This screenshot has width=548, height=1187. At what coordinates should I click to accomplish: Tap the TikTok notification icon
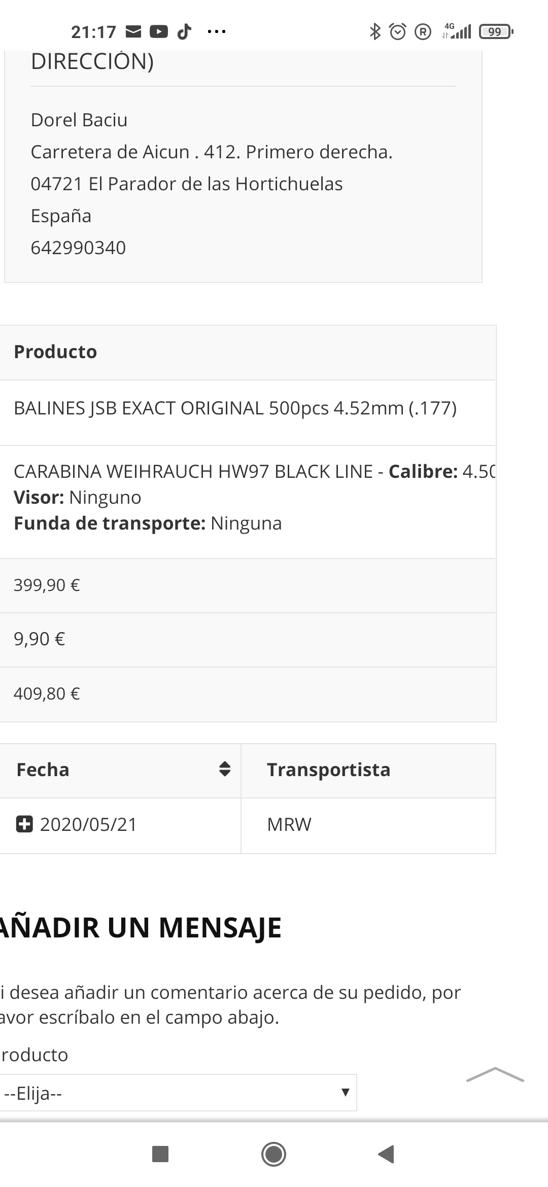(184, 32)
